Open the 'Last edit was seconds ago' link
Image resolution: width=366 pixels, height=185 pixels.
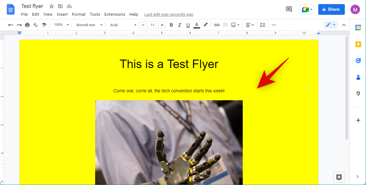169,14
